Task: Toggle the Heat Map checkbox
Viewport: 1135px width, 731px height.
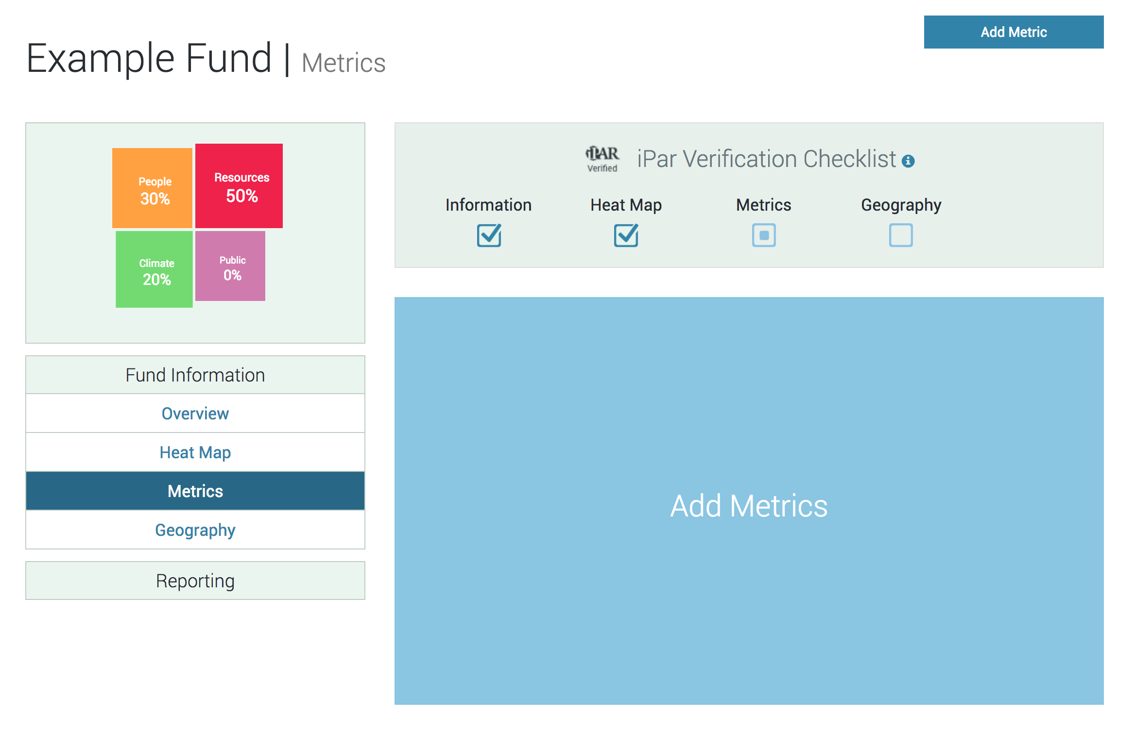Action: [x=626, y=235]
